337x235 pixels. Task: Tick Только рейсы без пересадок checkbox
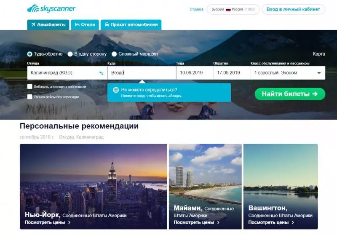(29, 97)
